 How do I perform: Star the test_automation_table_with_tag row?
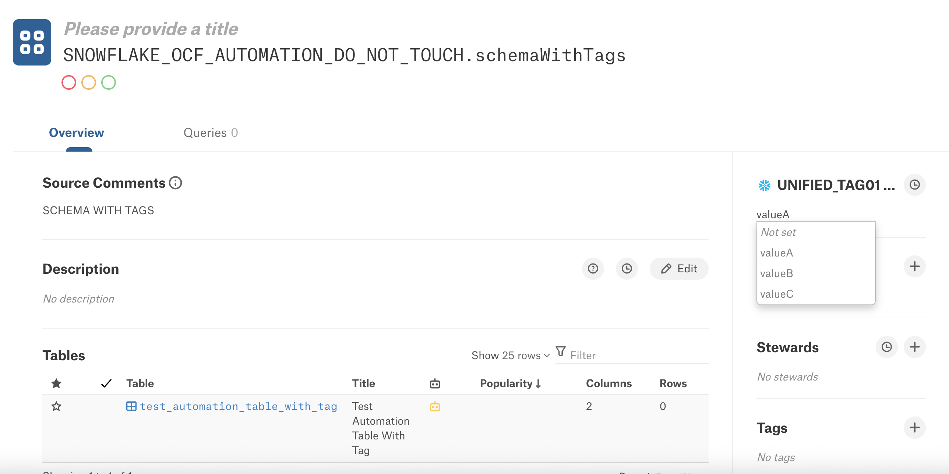coord(56,406)
